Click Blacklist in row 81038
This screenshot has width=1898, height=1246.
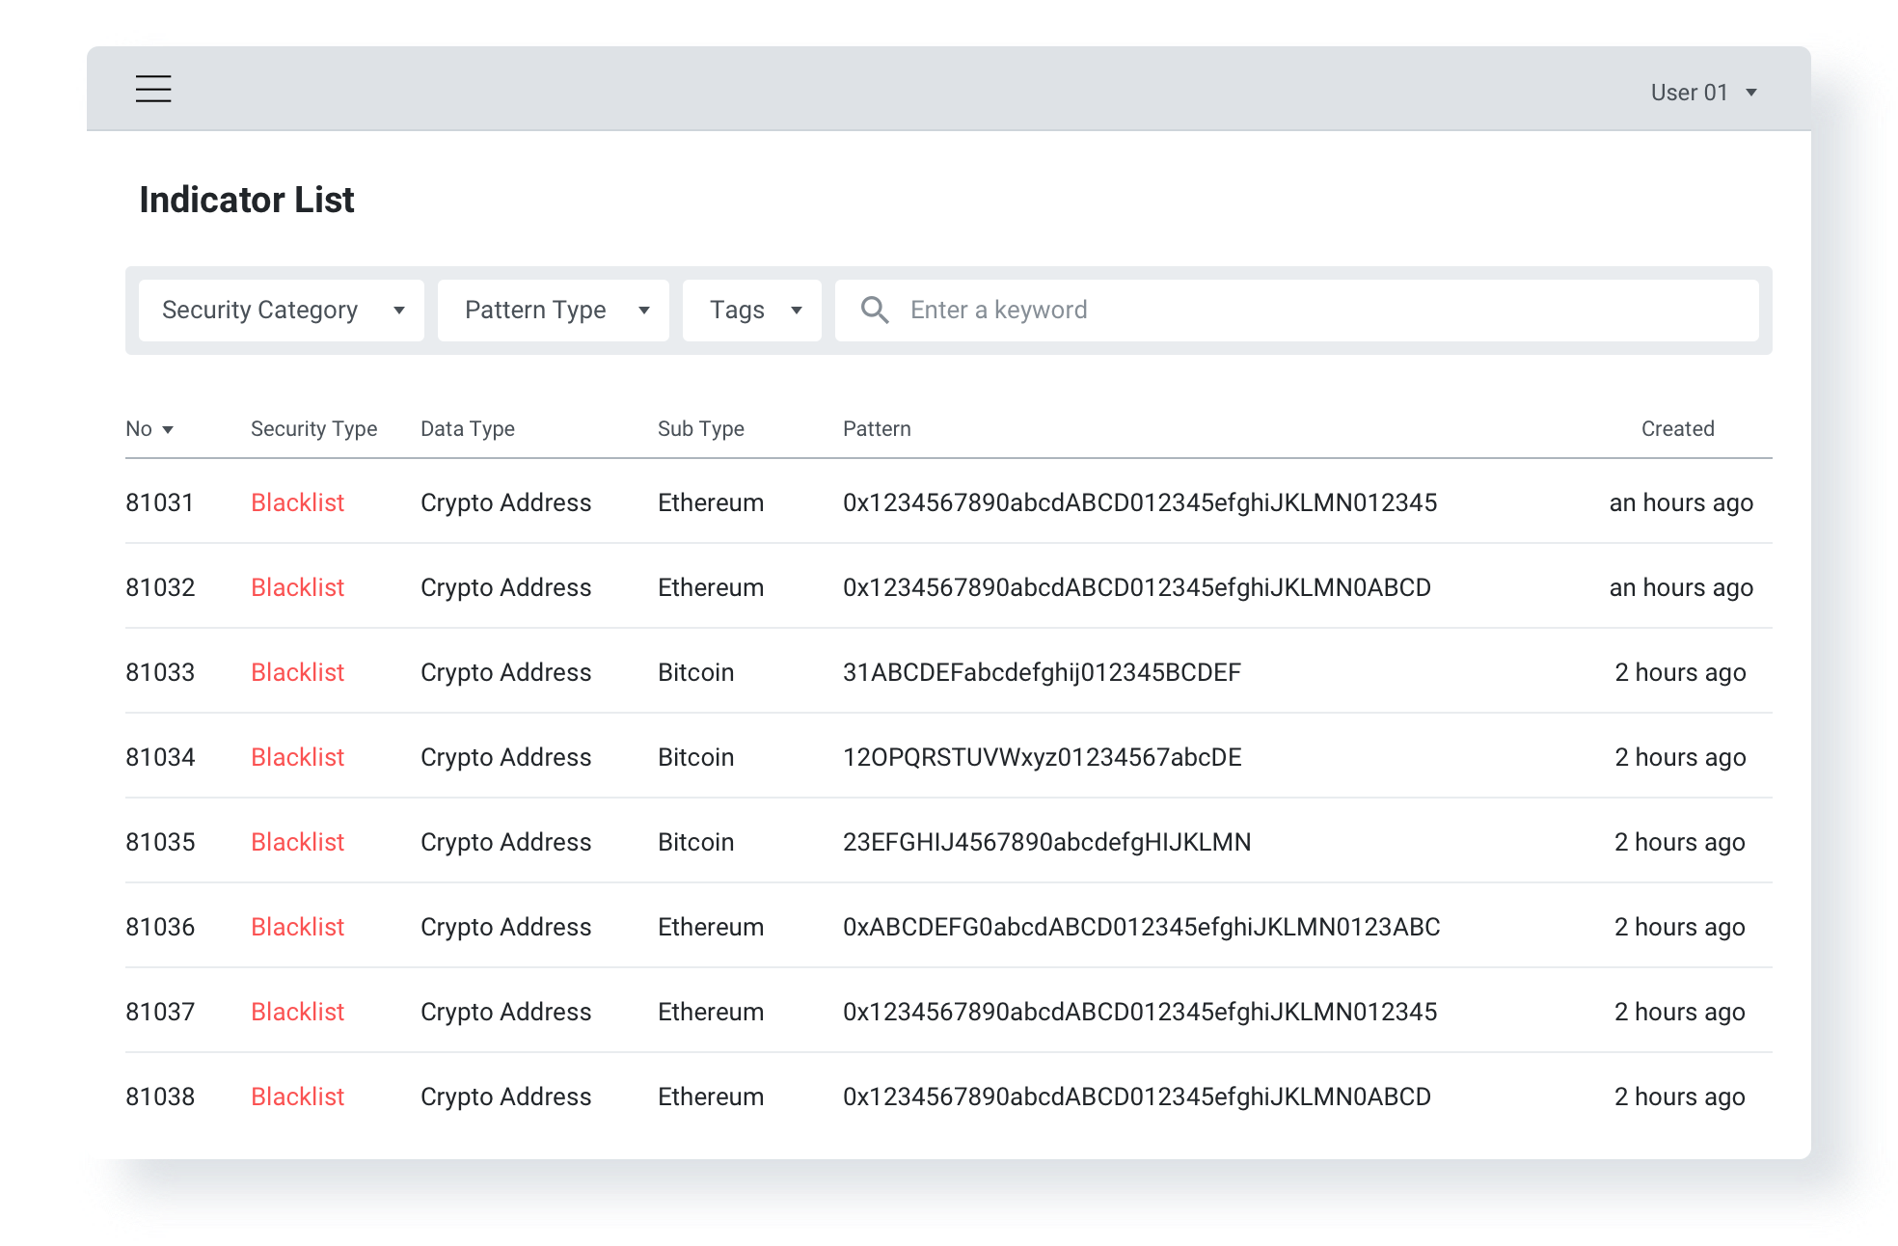point(297,1097)
